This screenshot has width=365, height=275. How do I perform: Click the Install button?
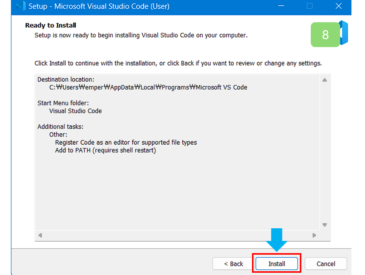click(276, 264)
